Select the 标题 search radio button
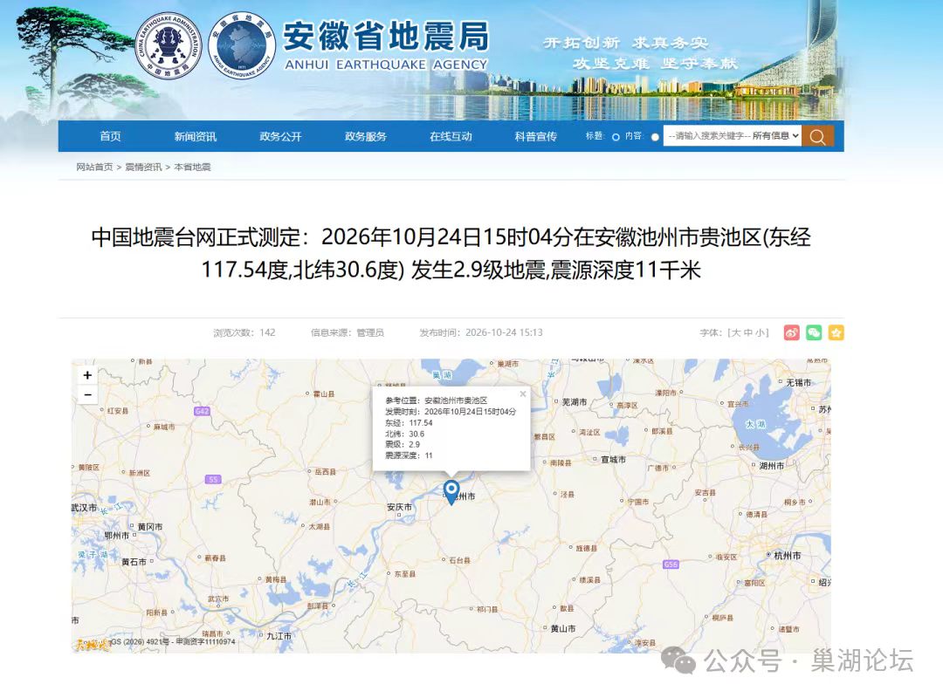Viewport: 943px width, 698px height. (616, 137)
